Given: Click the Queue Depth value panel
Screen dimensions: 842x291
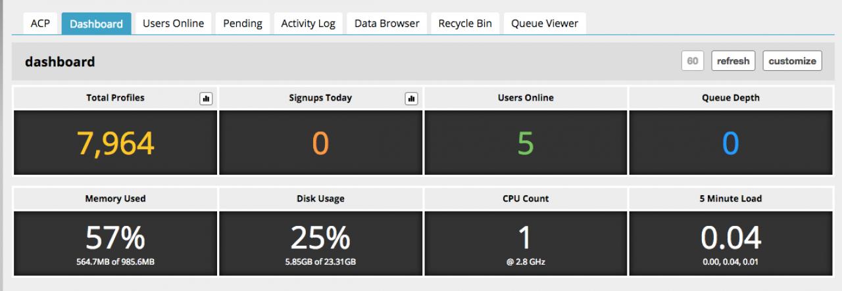Looking at the screenshot, I should (x=730, y=143).
